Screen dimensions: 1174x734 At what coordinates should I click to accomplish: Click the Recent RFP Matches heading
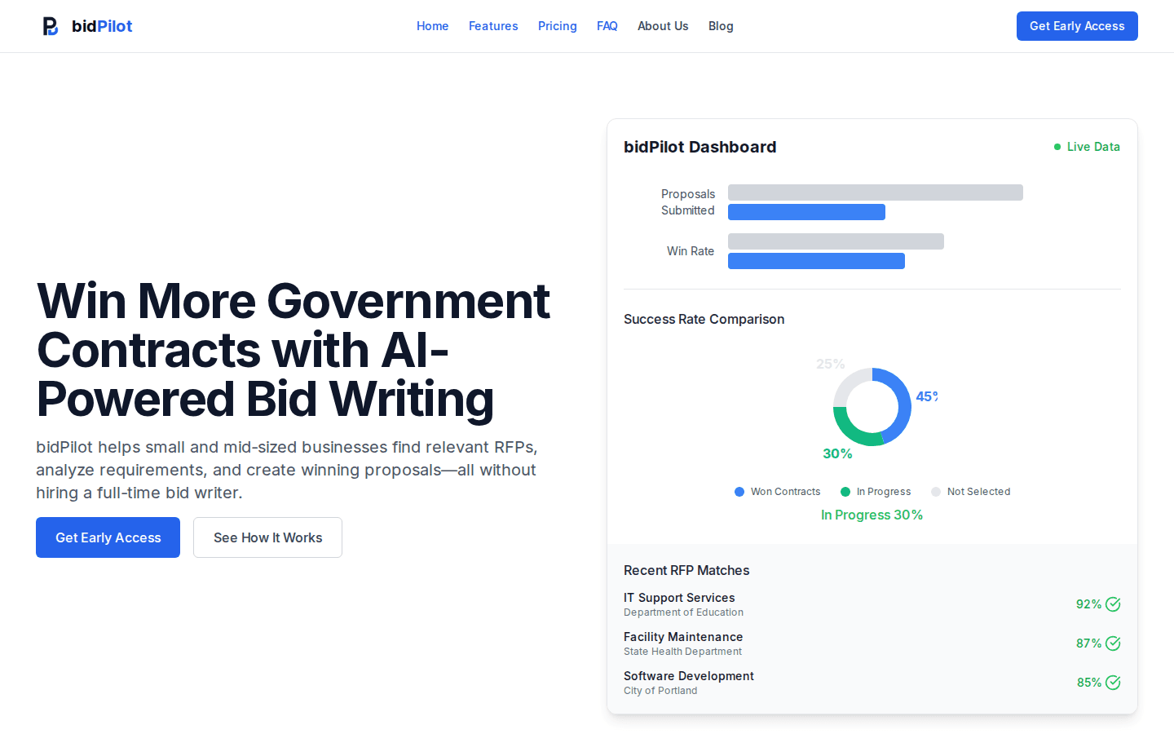(x=686, y=570)
